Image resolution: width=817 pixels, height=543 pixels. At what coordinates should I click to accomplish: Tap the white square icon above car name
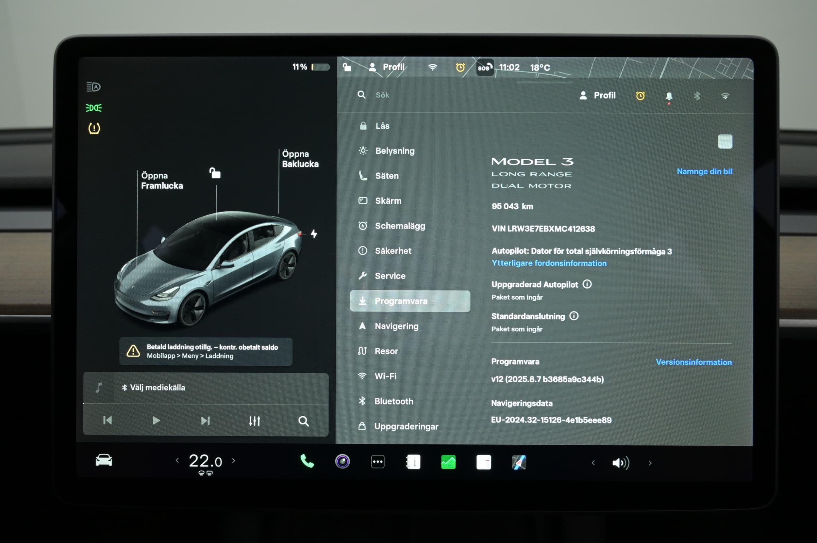(x=725, y=141)
